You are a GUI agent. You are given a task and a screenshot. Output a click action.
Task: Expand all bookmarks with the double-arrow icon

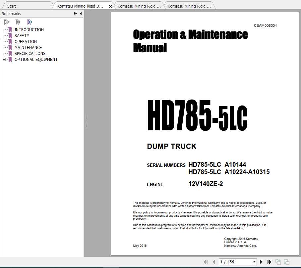(x=76, y=14)
